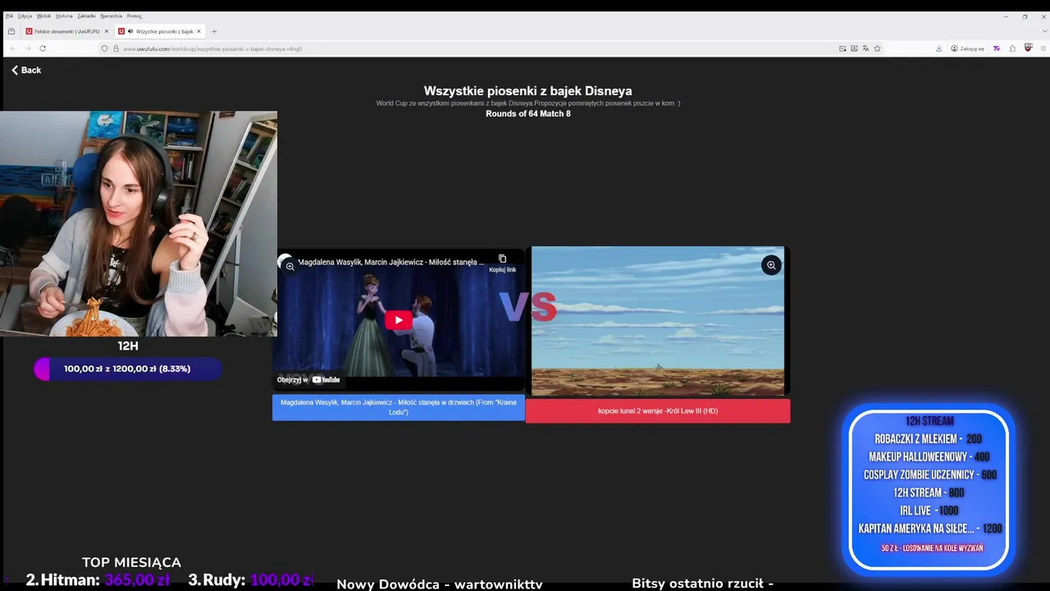This screenshot has height=591, width=1050.
Task: Reload the current page
Action: (43, 48)
